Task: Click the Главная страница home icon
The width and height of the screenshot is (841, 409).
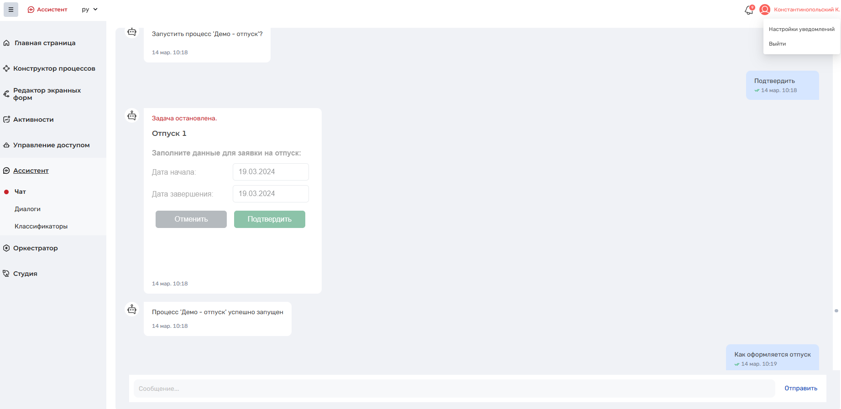Action: point(6,43)
